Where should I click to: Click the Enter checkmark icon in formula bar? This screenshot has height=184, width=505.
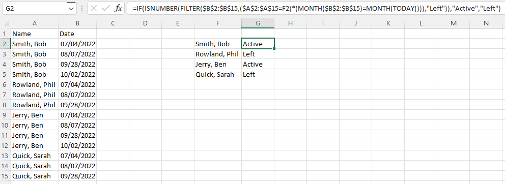tap(106, 9)
